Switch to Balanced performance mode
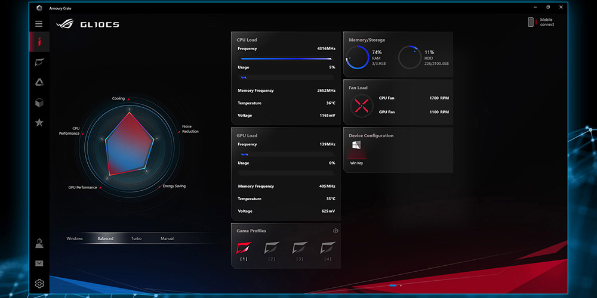This screenshot has width=597, height=298. [106, 239]
